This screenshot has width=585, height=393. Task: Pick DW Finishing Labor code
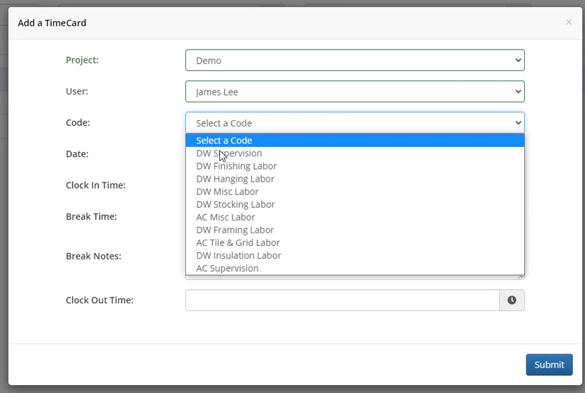pos(236,166)
